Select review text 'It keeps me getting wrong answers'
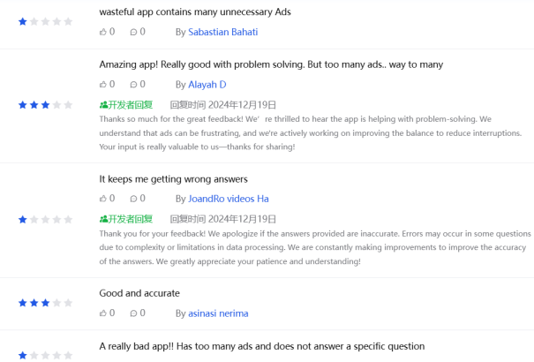 173,179
